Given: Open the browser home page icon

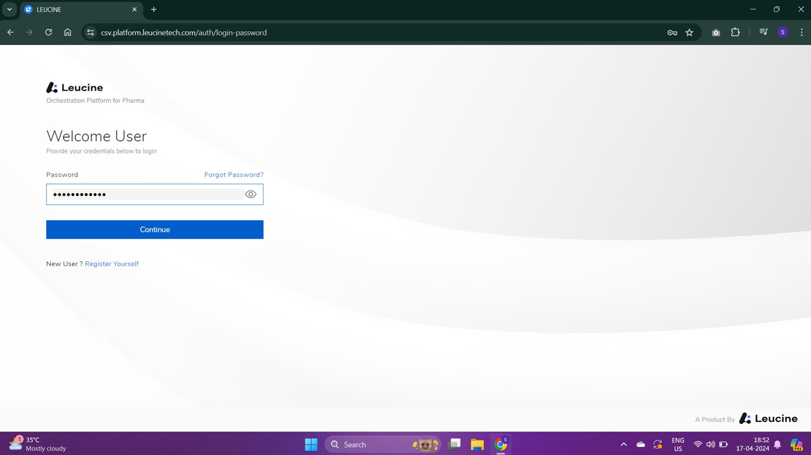Looking at the screenshot, I should click(67, 32).
